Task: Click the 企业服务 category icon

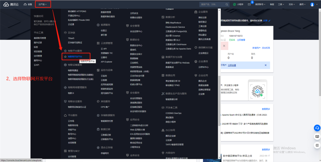Action: tap(196, 12)
